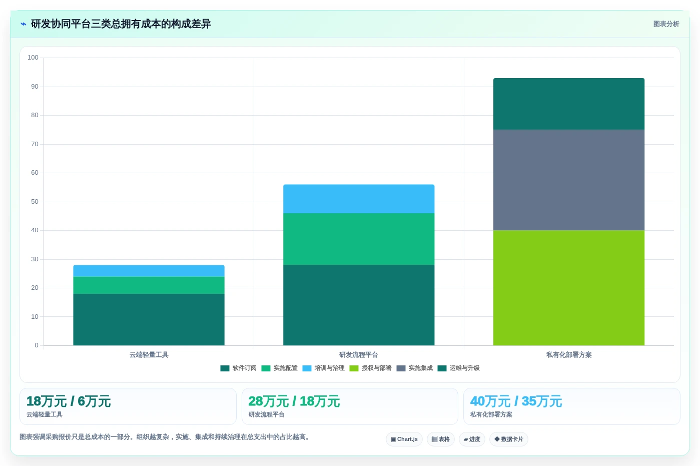The image size is (700, 466).
Task: Toggle the 实施集成 legend item
Action: coord(414,368)
